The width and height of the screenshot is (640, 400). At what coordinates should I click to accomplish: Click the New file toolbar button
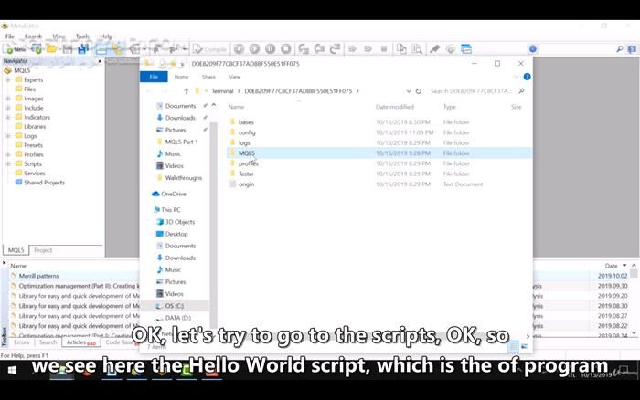coord(16,49)
